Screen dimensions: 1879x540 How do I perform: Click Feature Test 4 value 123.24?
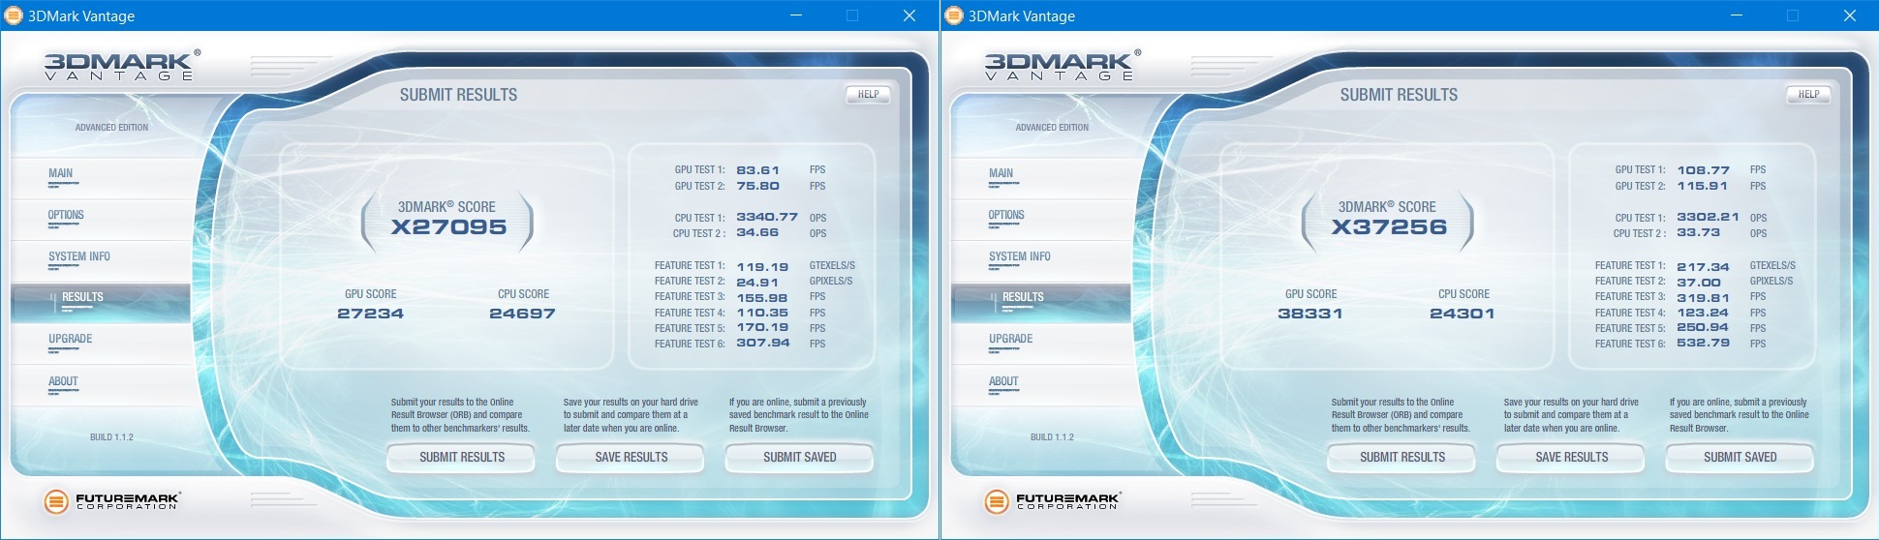[x=1703, y=313]
